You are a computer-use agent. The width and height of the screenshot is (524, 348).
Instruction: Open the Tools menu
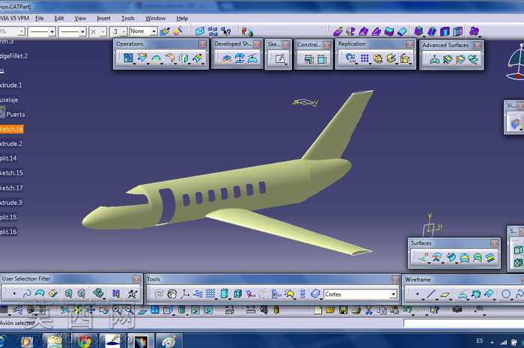[x=128, y=19]
